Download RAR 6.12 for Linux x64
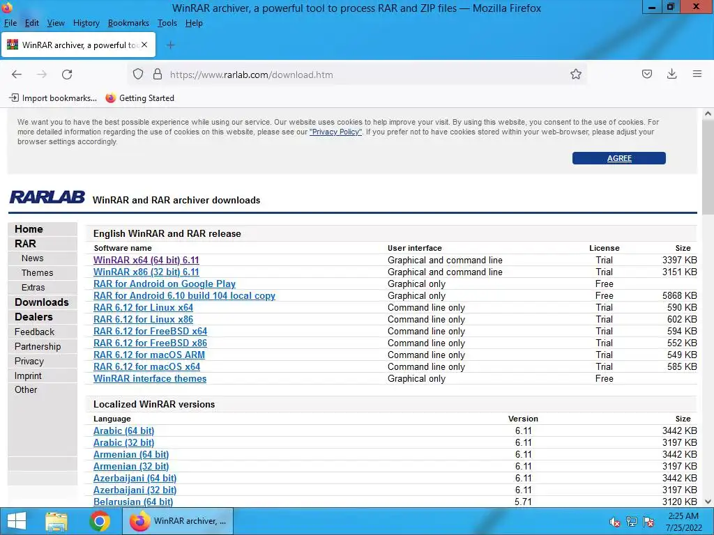 pos(143,307)
